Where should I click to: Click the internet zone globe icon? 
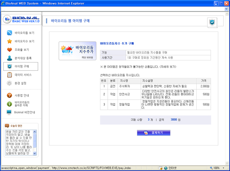click(x=166, y=168)
